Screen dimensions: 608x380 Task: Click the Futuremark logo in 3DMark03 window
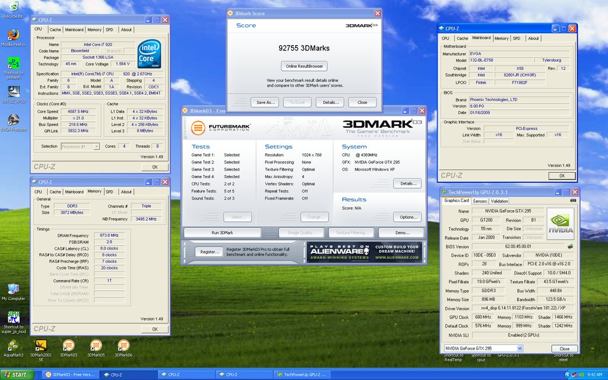point(221,128)
